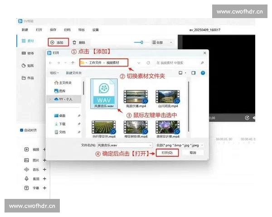
Task: Open the view options dropdown arrow
Action: (185, 73)
